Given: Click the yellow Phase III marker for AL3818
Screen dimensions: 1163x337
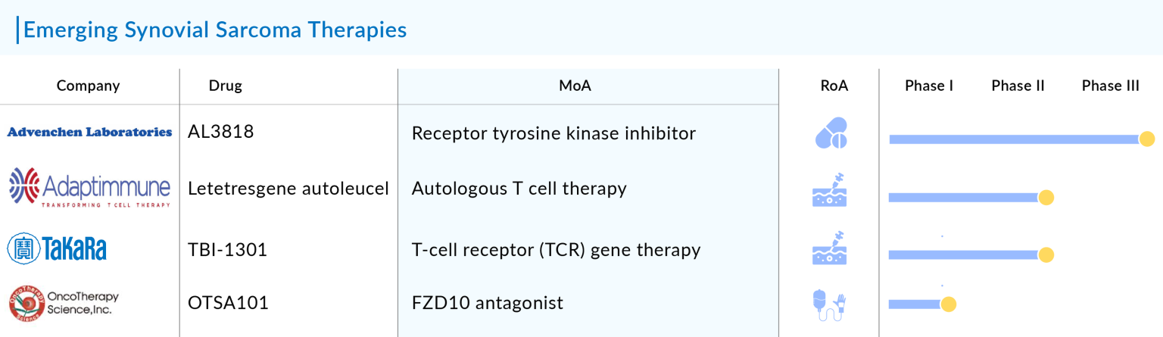Looking at the screenshot, I should (x=1146, y=139).
